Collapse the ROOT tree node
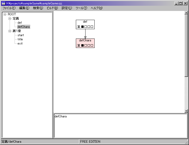The width and height of the screenshot is (189, 145). tap(5, 14)
